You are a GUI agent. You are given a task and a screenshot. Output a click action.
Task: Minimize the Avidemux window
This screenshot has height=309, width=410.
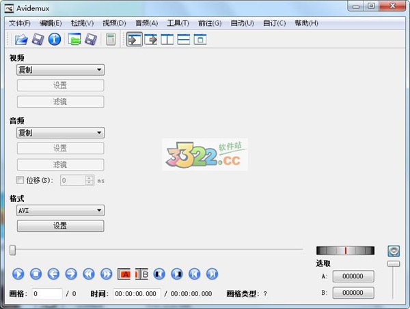[356, 6]
